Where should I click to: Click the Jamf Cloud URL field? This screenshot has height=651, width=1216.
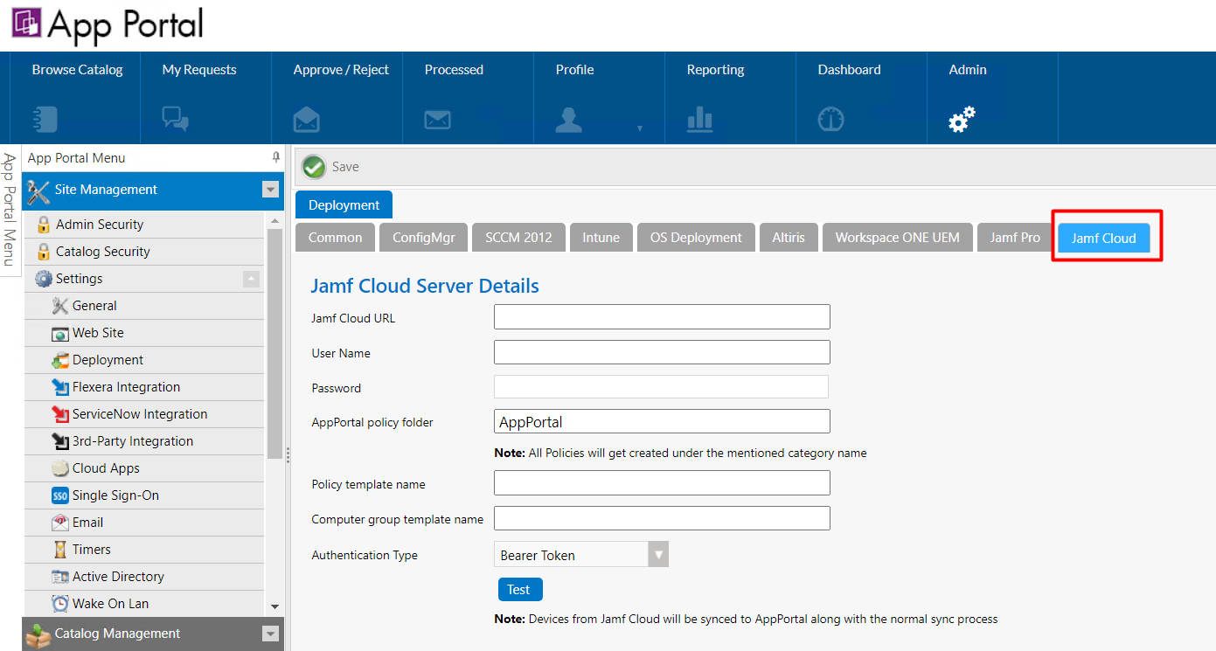661,317
